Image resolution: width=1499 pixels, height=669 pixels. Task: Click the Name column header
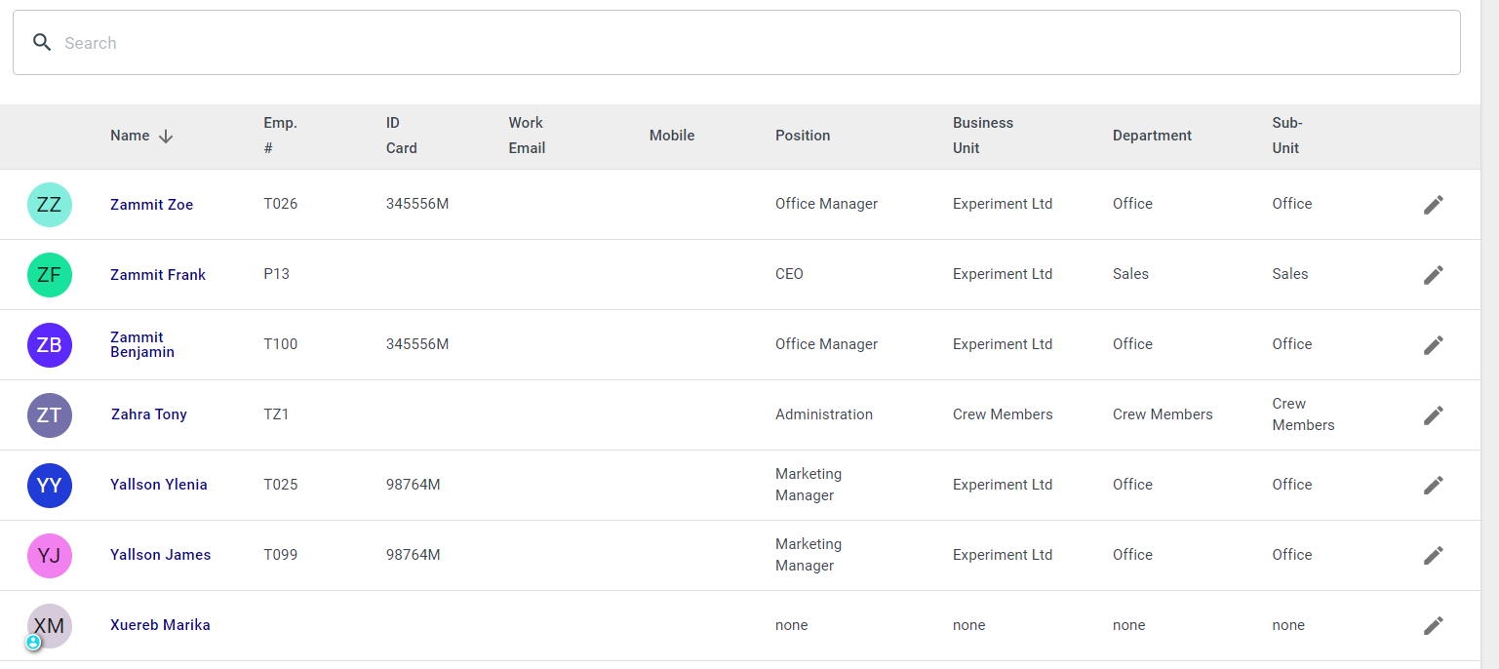[x=130, y=136]
